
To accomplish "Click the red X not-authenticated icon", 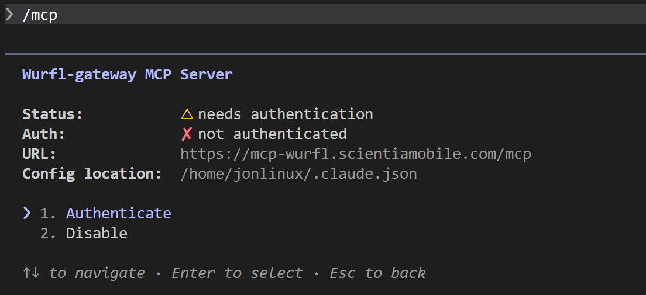I will pyautogui.click(x=187, y=134).
